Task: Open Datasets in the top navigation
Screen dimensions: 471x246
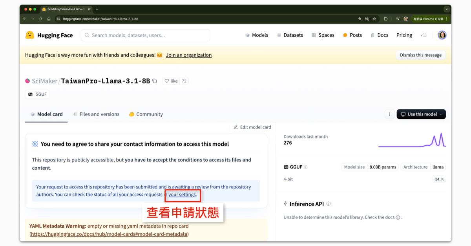Action: [290, 35]
